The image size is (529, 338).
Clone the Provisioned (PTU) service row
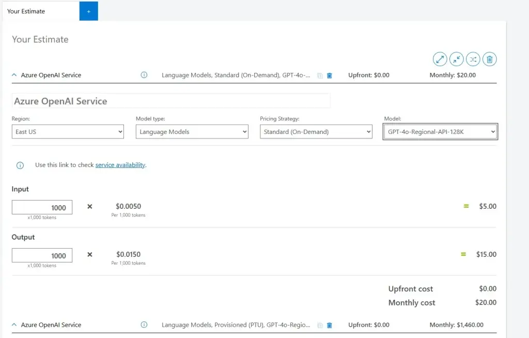pyautogui.click(x=320, y=325)
